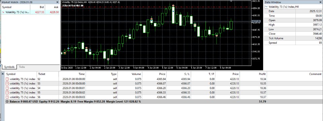Viewport: 323px width, 121px height.
Task: Click the Date value 2025.12.31 in Data Window
Action: [x=316, y=11]
